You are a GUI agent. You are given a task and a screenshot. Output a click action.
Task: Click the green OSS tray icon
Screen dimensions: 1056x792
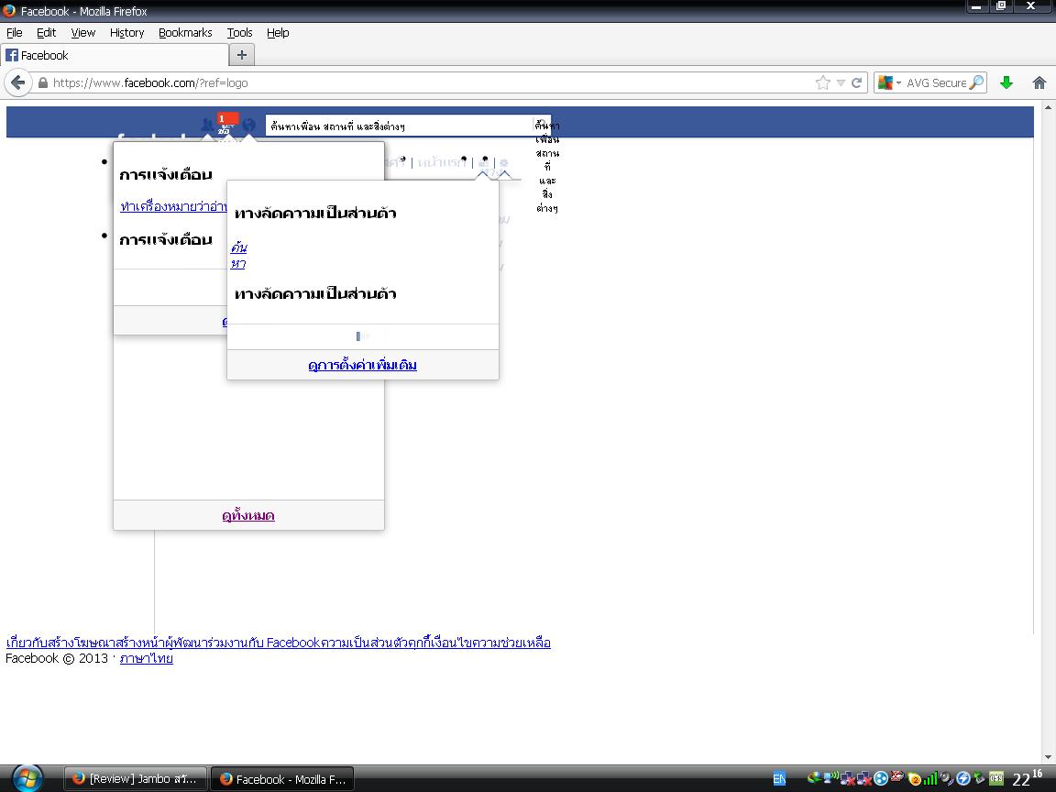point(996,778)
